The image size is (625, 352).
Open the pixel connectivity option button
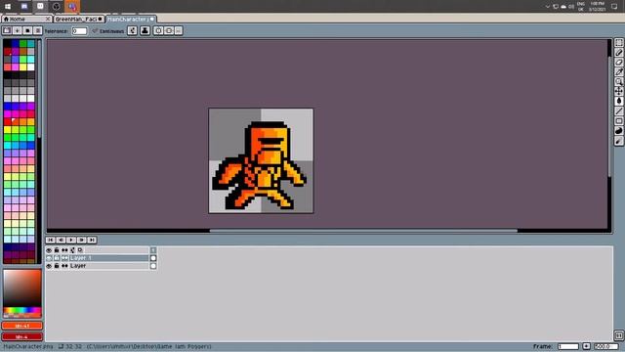coord(133,30)
